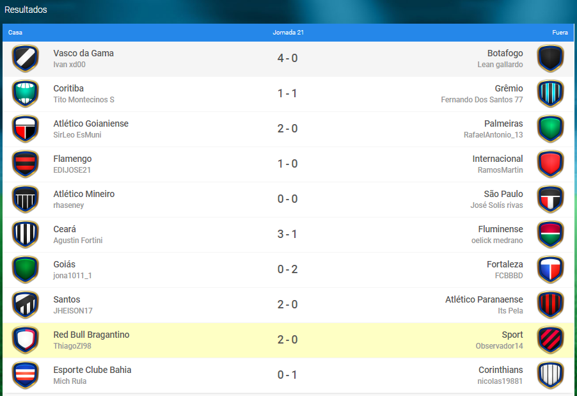Click the Atlético Goianiense team name
The width and height of the screenshot is (577, 396).
[x=91, y=123]
